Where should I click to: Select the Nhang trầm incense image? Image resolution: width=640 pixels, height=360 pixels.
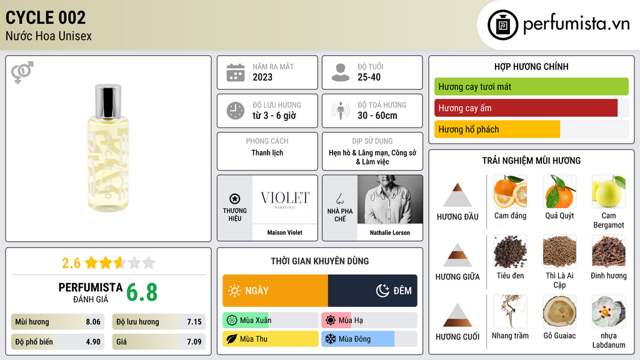pos(510,311)
